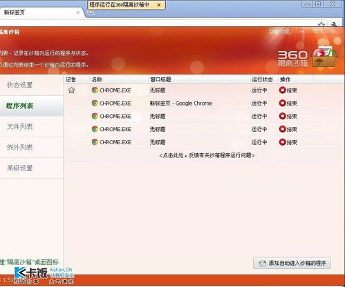Close the 程序运行在360隔离沙箱中 notification
Image resolution: width=345 pixels, height=287 pixels.
(159, 5)
